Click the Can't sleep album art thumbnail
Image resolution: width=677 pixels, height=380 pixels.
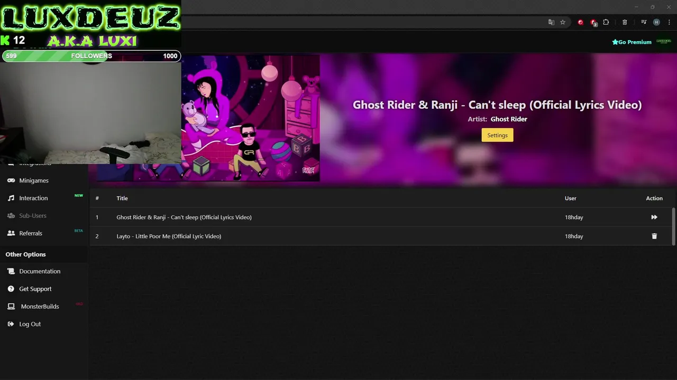[250, 118]
